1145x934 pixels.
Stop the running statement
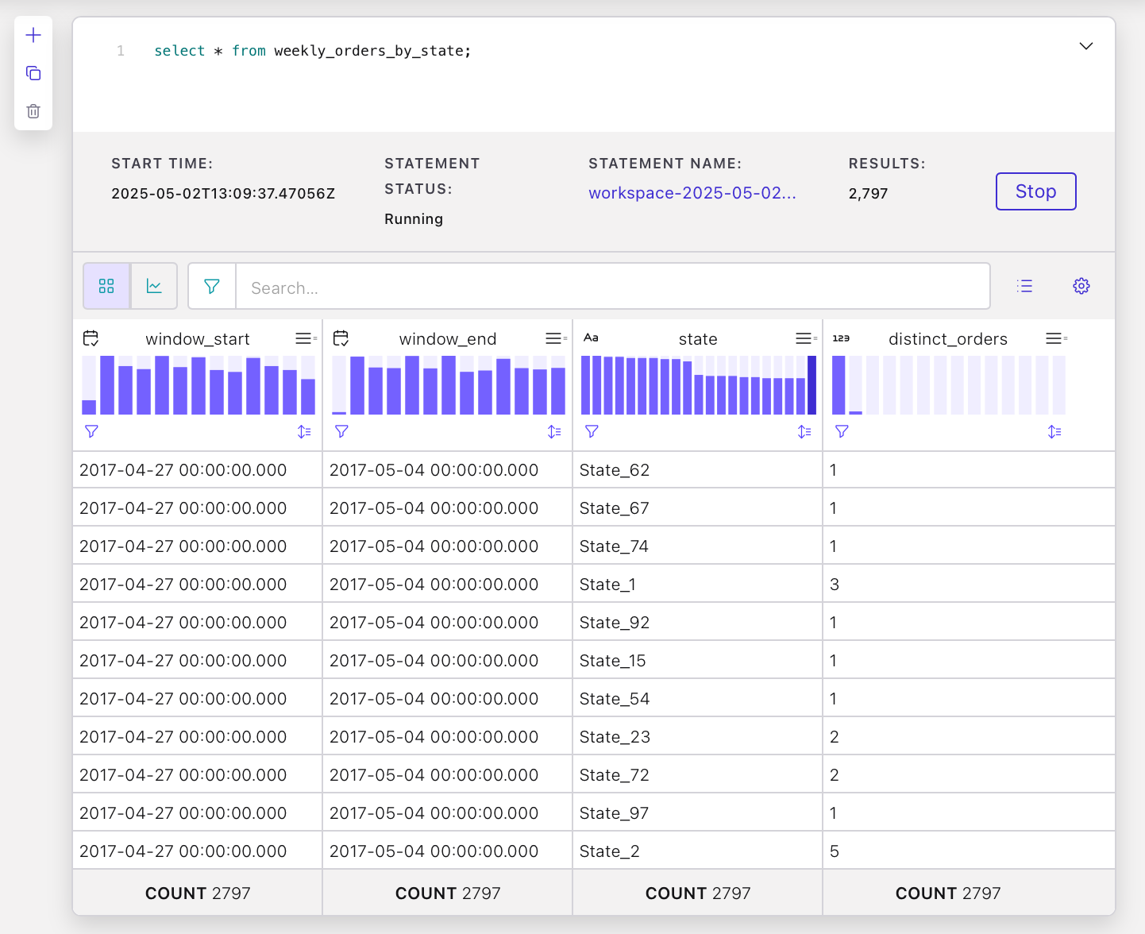coord(1035,191)
